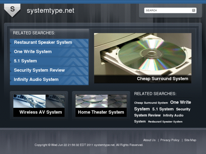This screenshot has height=154, width=206.
Task: Open the Privacy Policy footer link
Action: tap(170, 140)
